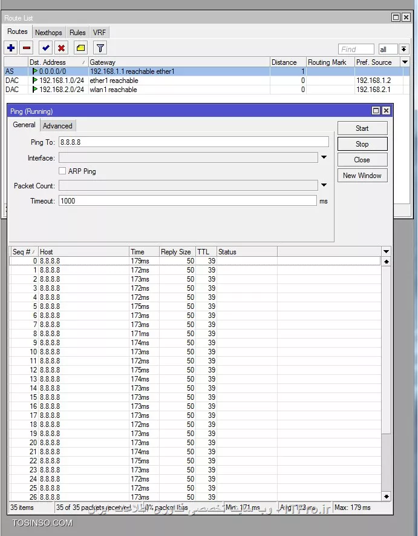
Task: Open ping results column selector arrow
Action: tap(386, 251)
